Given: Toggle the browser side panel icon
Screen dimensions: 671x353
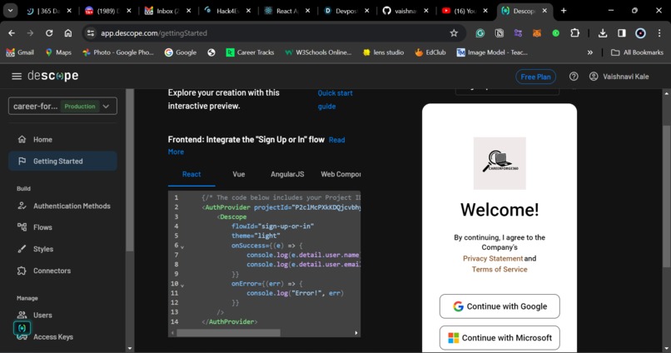Looking at the screenshot, I should click(x=621, y=33).
